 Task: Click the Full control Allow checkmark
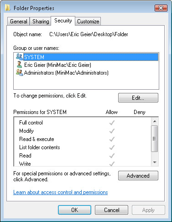(x=112, y=123)
